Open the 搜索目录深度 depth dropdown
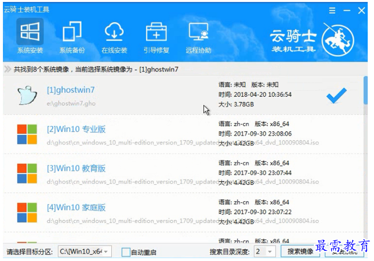The height and width of the screenshot is (261, 374). (265, 251)
